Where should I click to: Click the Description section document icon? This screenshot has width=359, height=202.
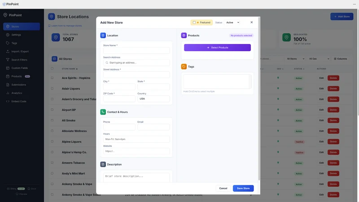(x=103, y=164)
